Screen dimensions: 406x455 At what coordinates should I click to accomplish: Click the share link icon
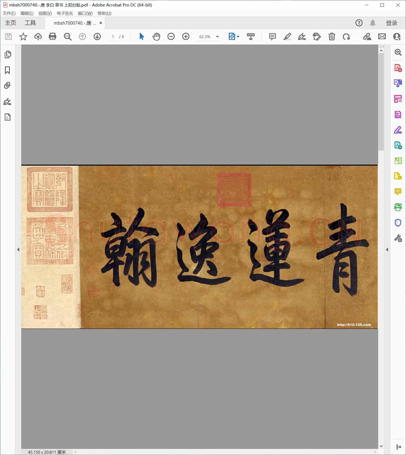[x=367, y=37]
